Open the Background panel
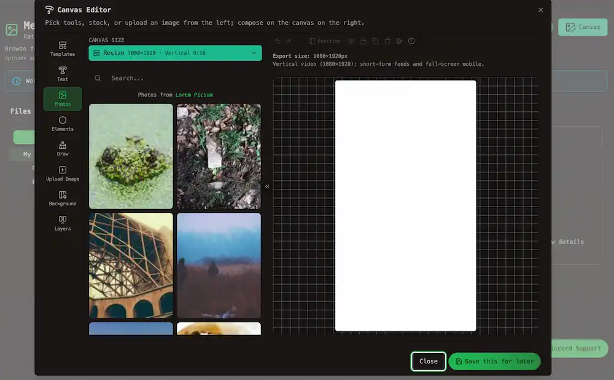Viewport: 614px width, 380px height. click(x=62, y=199)
